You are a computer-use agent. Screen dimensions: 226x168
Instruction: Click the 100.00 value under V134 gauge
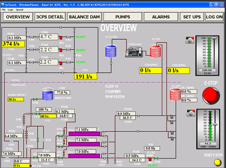click(207, 70)
